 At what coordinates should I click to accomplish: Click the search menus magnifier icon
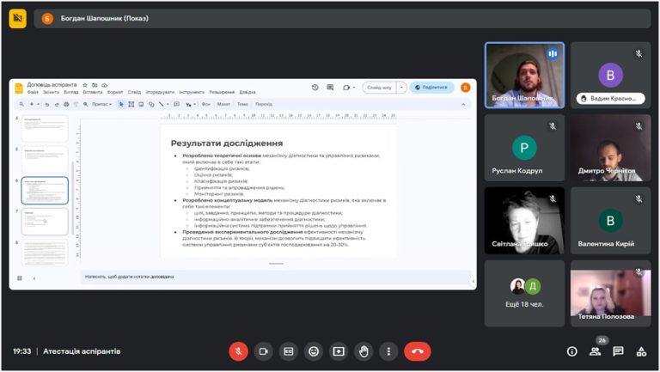click(x=21, y=104)
